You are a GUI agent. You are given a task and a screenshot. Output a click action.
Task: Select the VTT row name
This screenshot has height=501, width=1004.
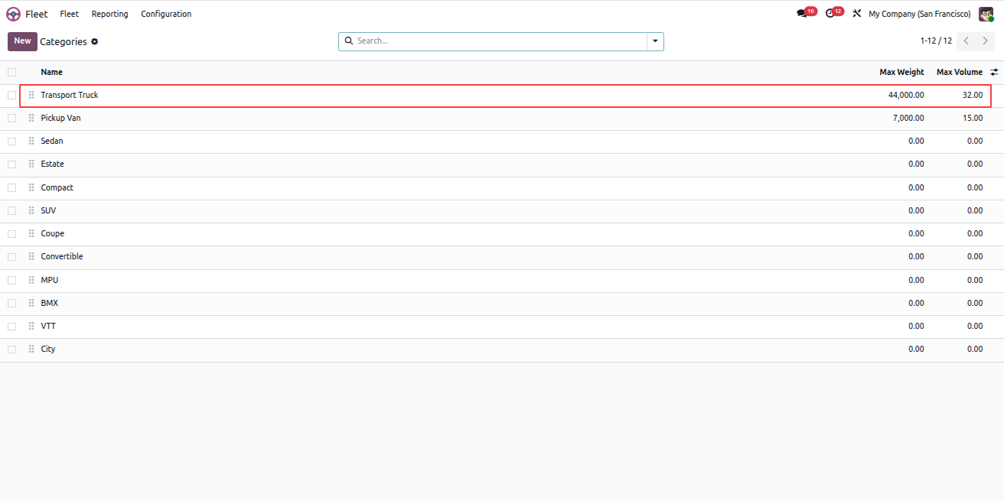(48, 326)
